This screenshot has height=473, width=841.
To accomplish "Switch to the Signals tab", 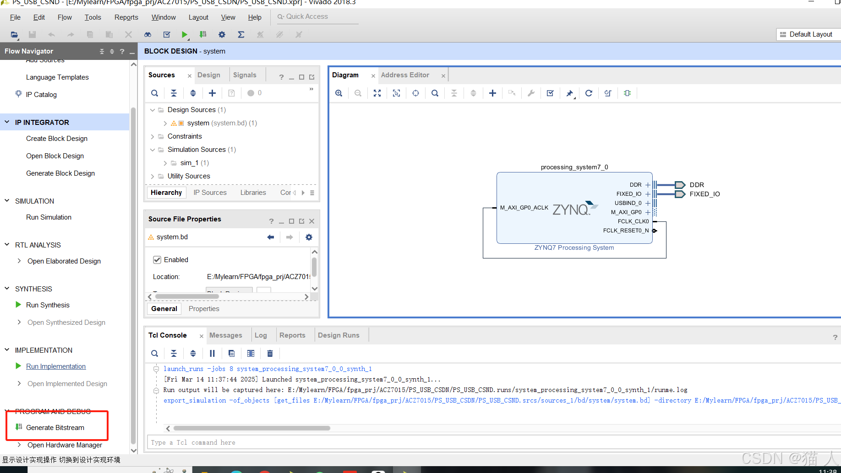I will [245, 75].
